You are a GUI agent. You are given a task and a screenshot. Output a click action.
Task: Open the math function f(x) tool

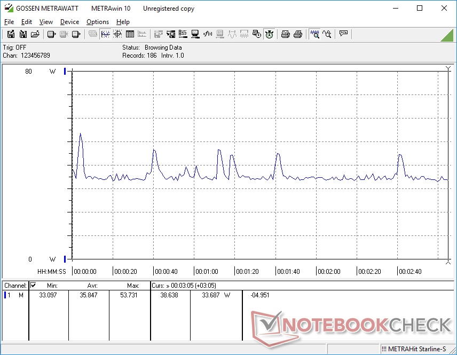point(208,34)
